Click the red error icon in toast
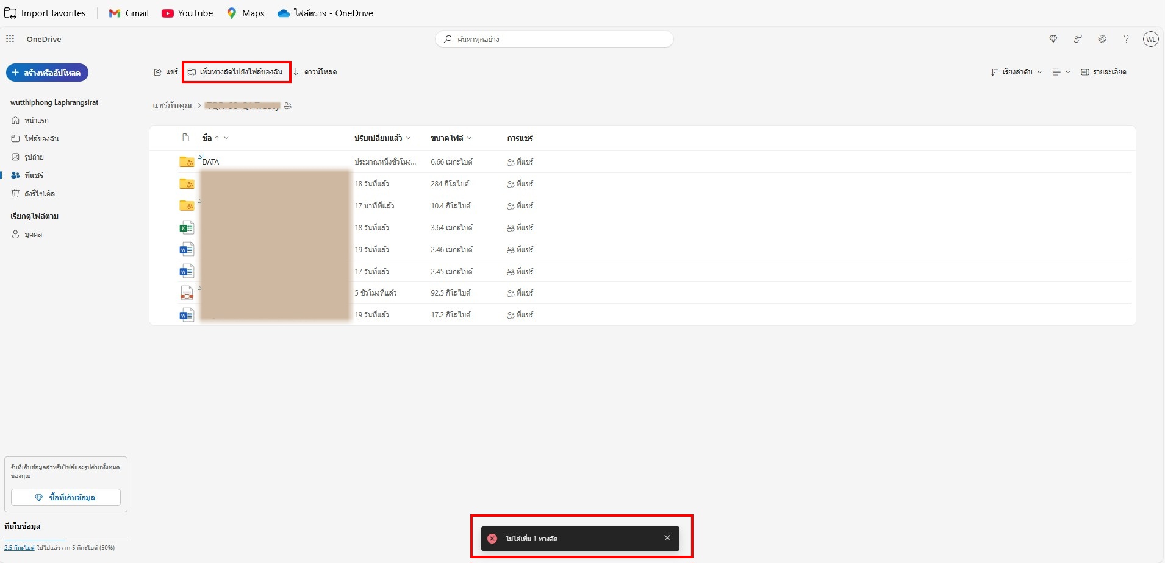The height and width of the screenshot is (563, 1165). 492,539
